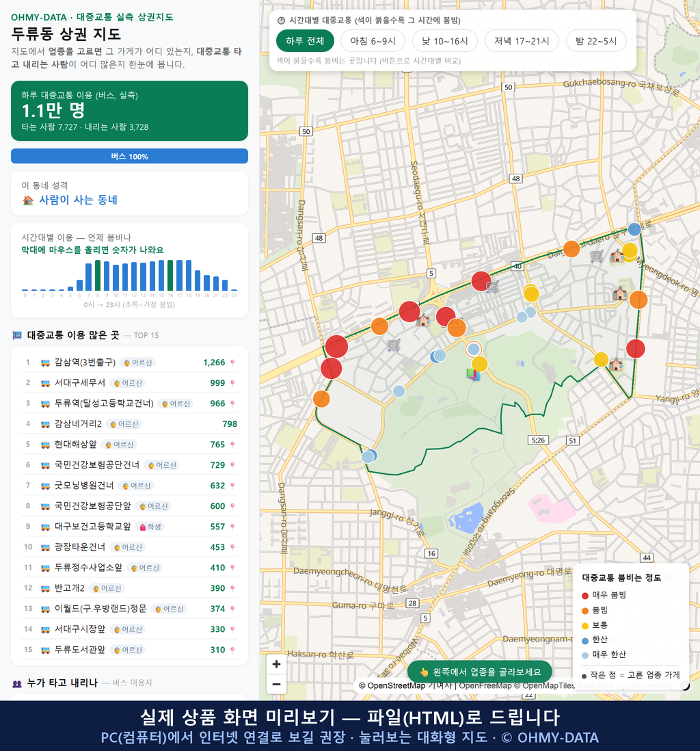The height and width of the screenshot is (751, 700).
Task: Click the 이월드(구.우방랜드)정문 stop name
Action: (x=100, y=609)
